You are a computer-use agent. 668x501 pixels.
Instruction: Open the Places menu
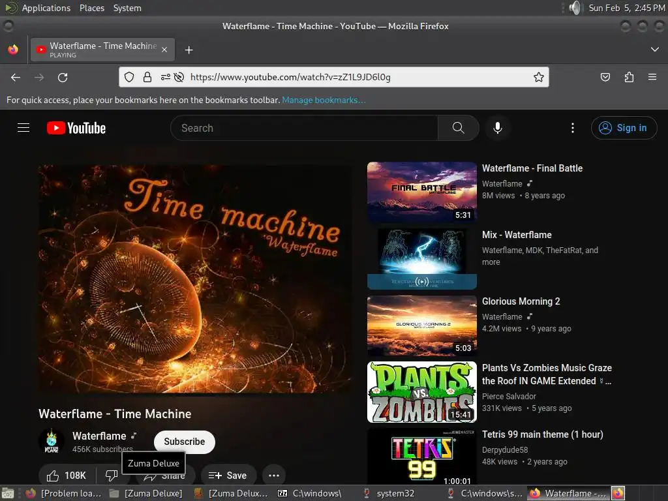pyautogui.click(x=91, y=8)
